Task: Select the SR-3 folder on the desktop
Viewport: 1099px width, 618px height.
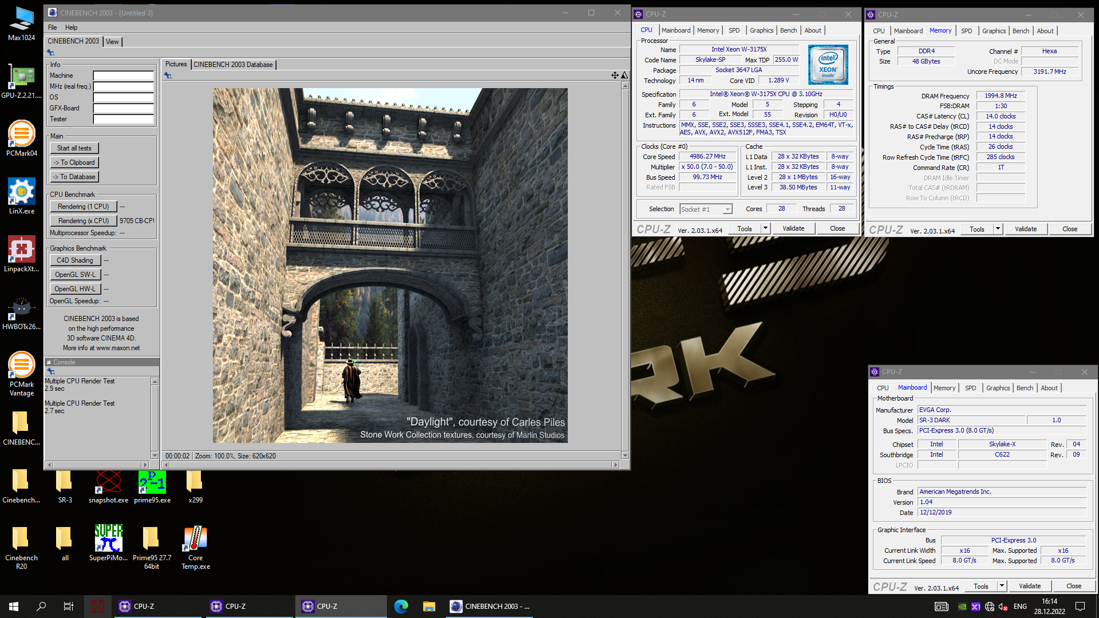Action: [65, 486]
